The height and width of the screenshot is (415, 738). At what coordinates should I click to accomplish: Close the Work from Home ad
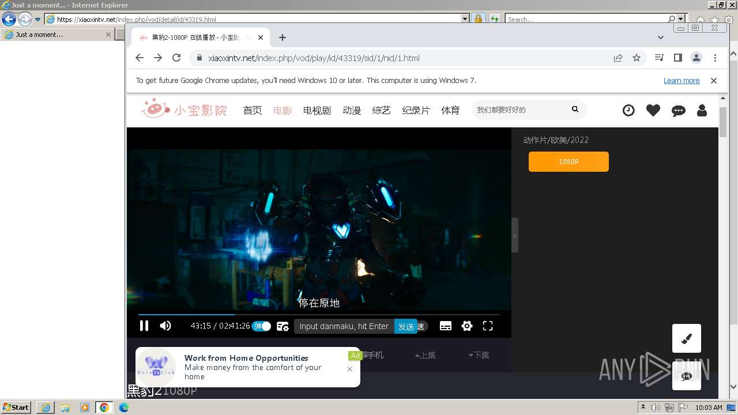(x=349, y=369)
